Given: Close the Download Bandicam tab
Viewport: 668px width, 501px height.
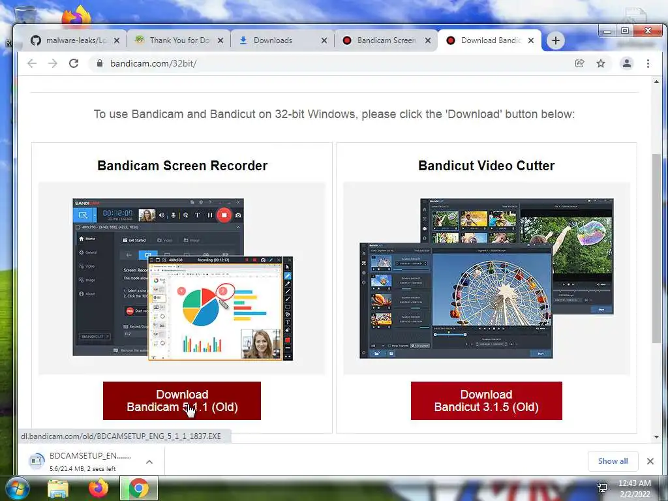Looking at the screenshot, I should pos(531,40).
